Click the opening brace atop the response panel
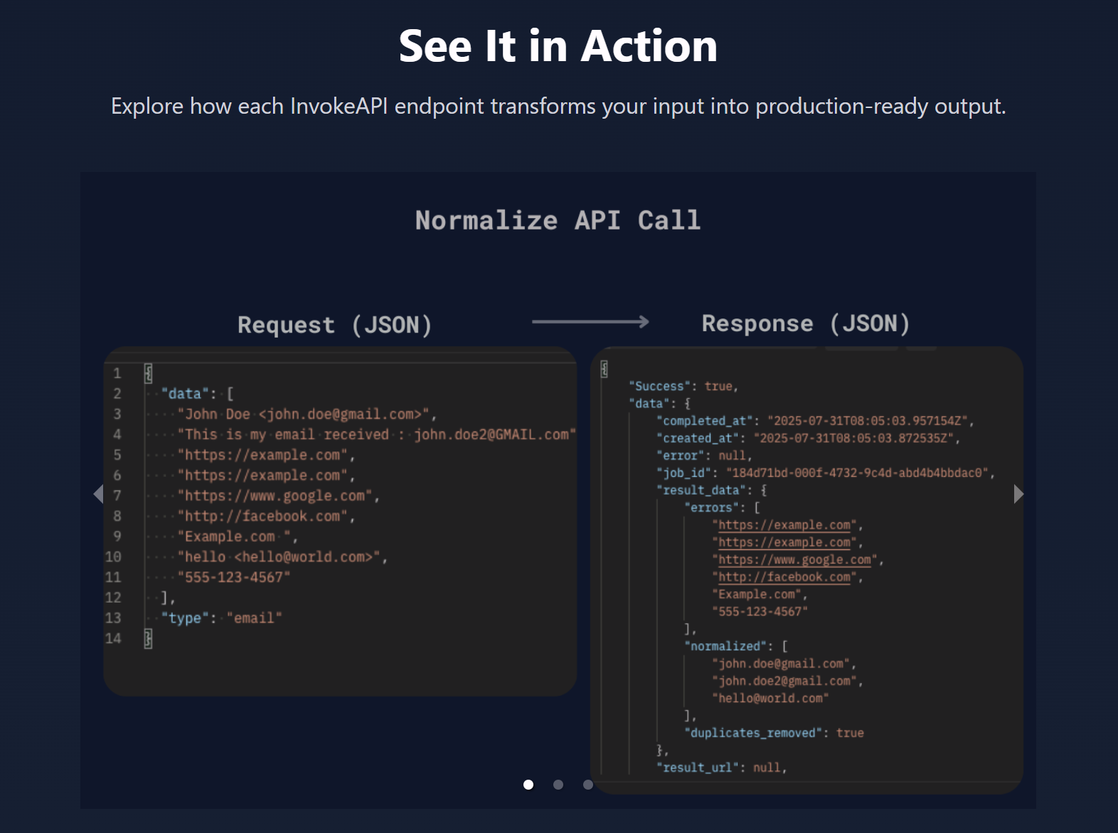The image size is (1118, 833). (604, 369)
